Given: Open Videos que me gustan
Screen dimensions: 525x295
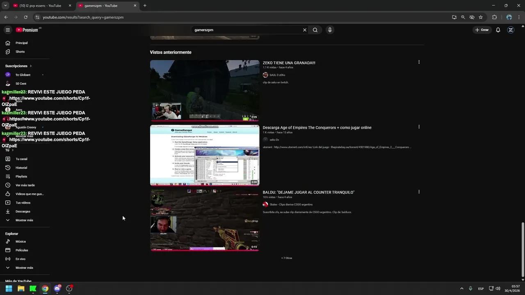Looking at the screenshot, I should coord(25,194).
